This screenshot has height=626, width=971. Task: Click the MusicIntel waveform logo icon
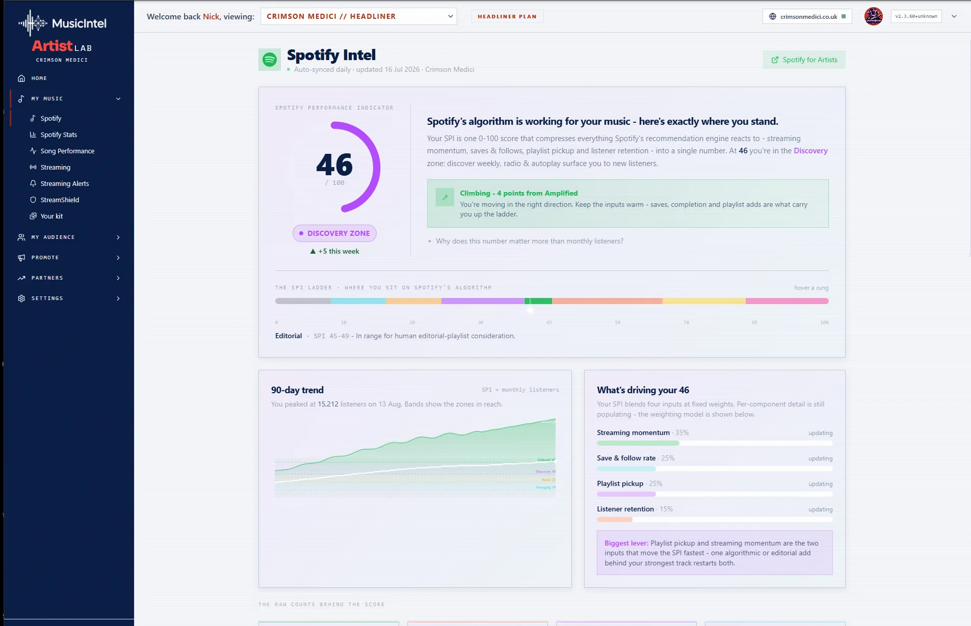(33, 23)
